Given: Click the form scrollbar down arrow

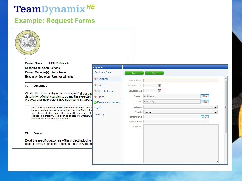Looking at the screenshot, I should click(x=226, y=162).
